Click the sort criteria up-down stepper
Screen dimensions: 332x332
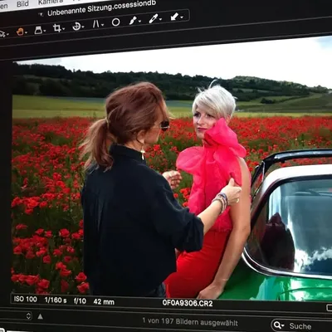pyautogui.click(x=28, y=316)
